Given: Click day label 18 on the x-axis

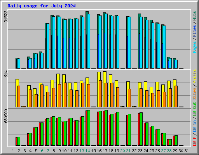Looking at the screenshot, I should [x=111, y=151].
